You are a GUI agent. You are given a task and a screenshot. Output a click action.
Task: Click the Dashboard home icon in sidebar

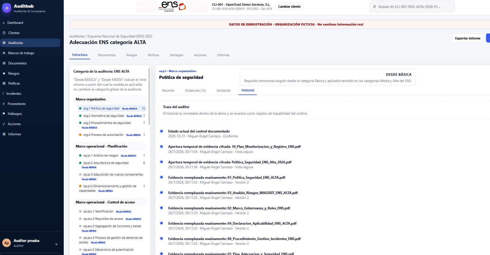coord(4,23)
